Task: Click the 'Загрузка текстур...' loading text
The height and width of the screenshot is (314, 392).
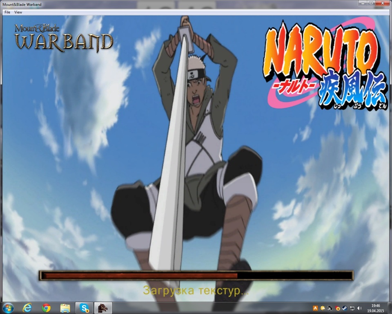Action: [x=196, y=291]
